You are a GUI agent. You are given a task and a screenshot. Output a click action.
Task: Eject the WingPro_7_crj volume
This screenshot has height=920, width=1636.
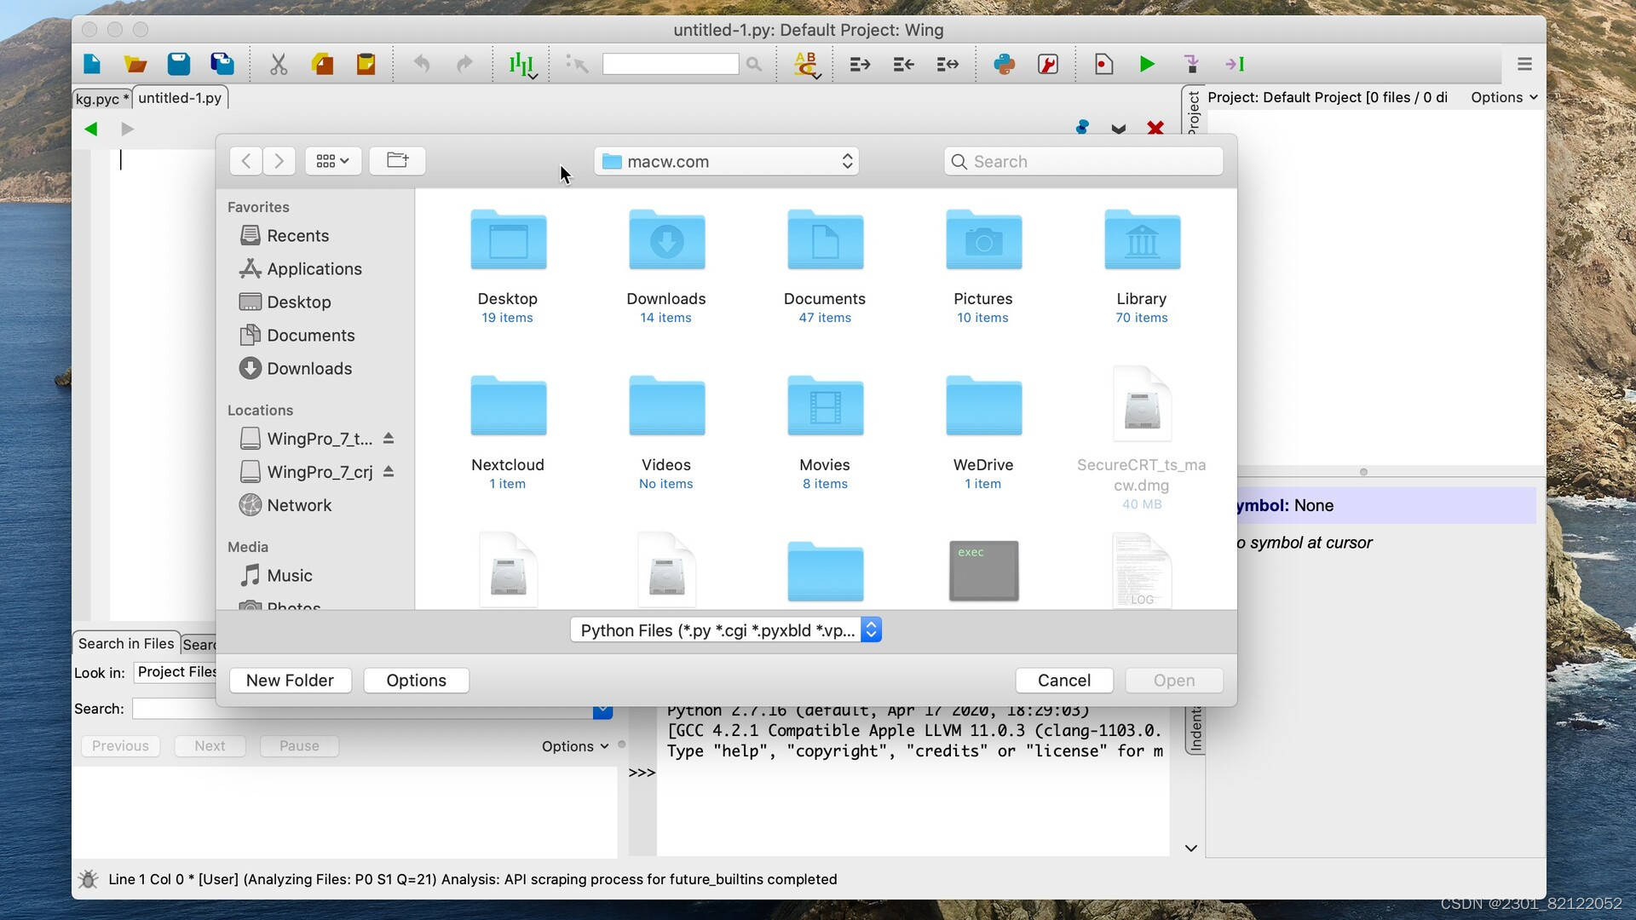[389, 471]
